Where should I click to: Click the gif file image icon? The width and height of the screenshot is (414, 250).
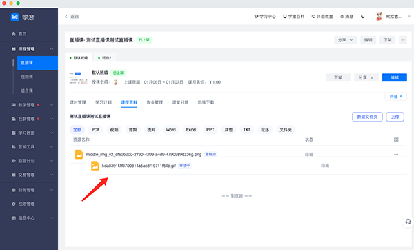(95, 166)
